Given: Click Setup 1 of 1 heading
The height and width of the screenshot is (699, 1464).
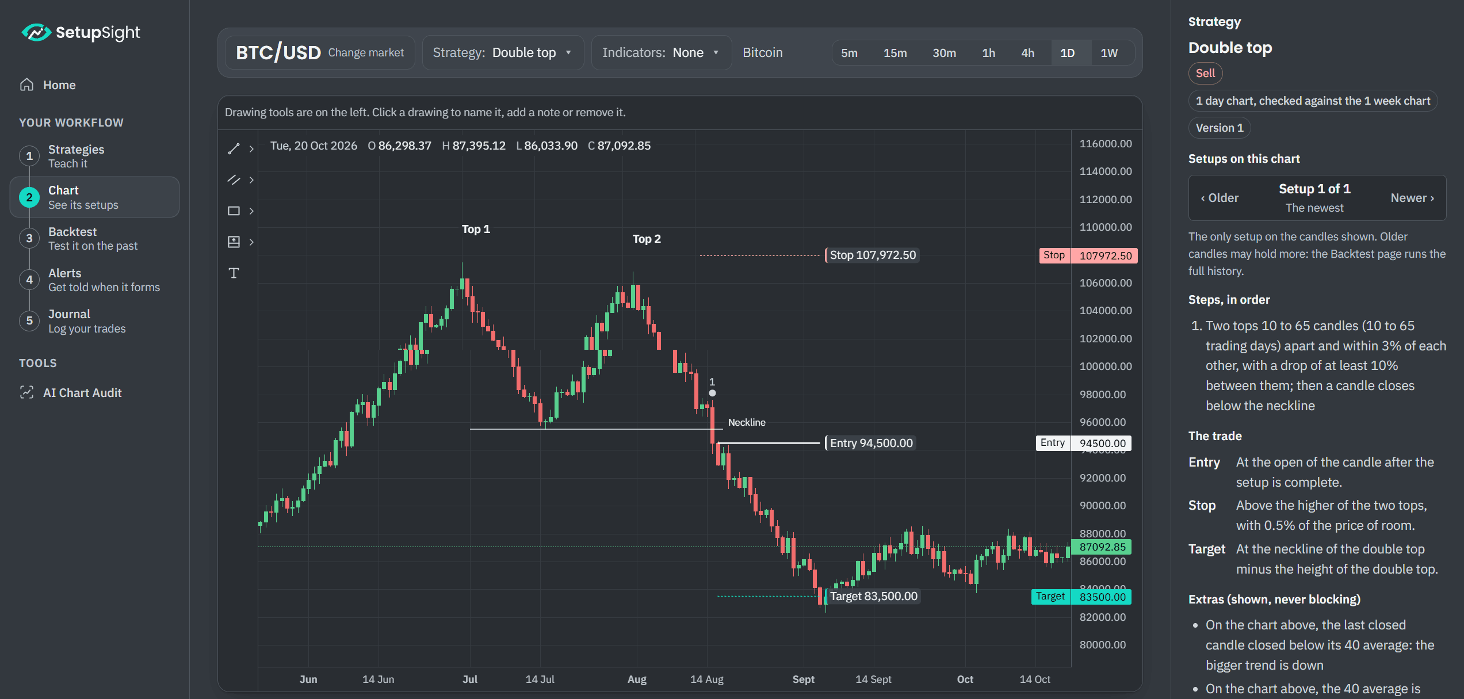Looking at the screenshot, I should 1314,189.
